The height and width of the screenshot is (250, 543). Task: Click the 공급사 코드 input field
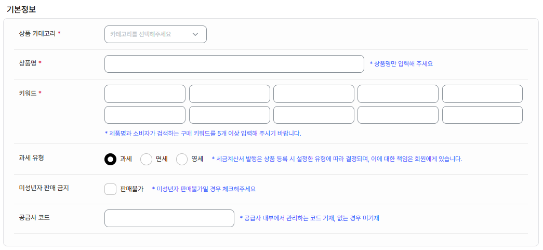pyautogui.click(x=169, y=218)
